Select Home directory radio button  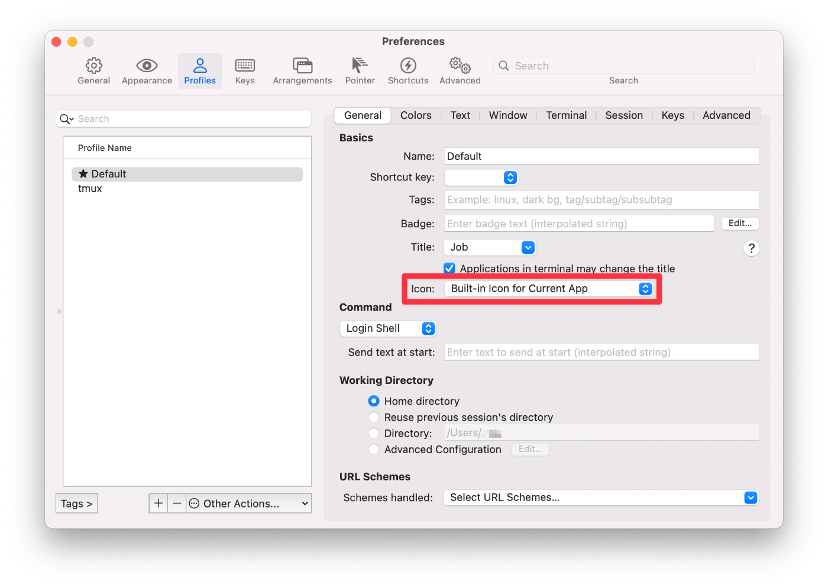click(x=374, y=401)
